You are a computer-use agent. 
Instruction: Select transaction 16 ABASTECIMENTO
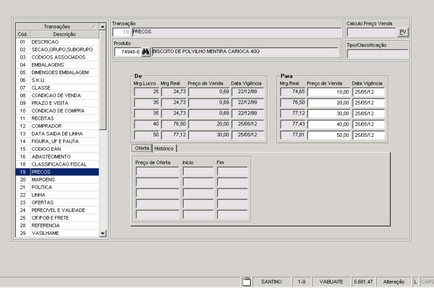click(x=57, y=157)
